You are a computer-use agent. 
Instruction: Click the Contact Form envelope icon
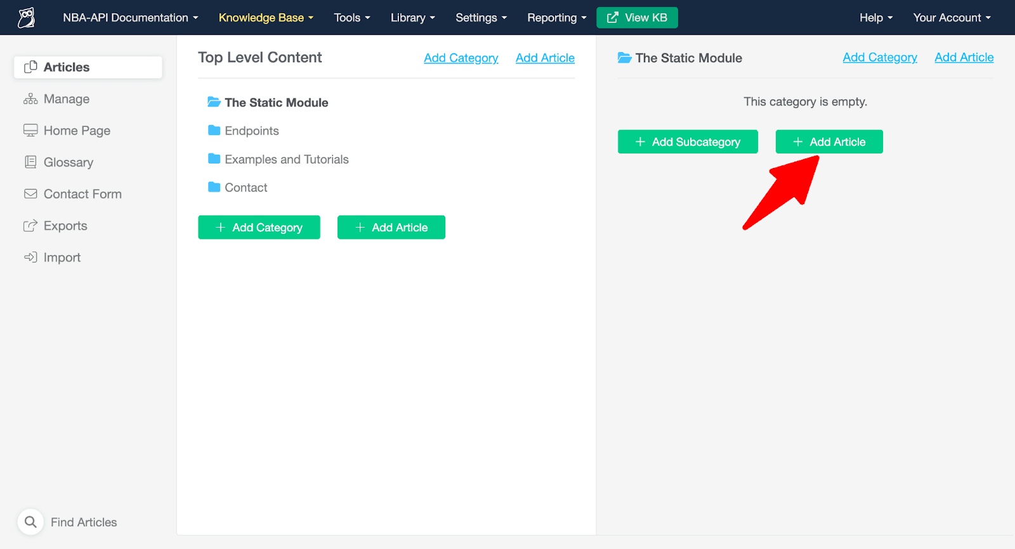point(30,194)
